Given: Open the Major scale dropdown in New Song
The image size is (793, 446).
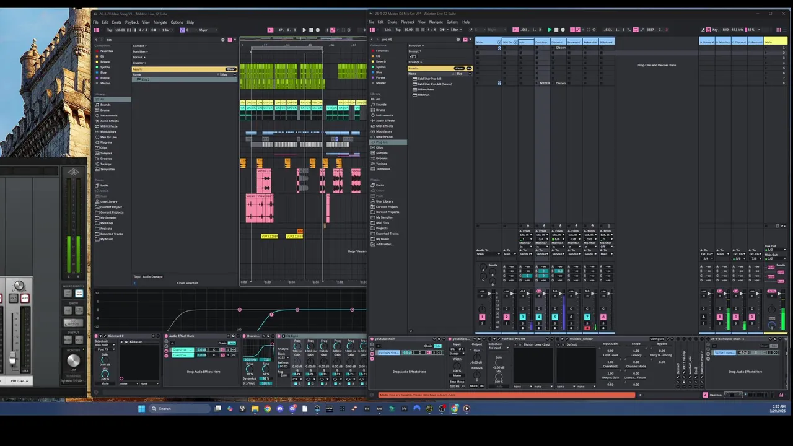Looking at the screenshot, I should (208, 30).
